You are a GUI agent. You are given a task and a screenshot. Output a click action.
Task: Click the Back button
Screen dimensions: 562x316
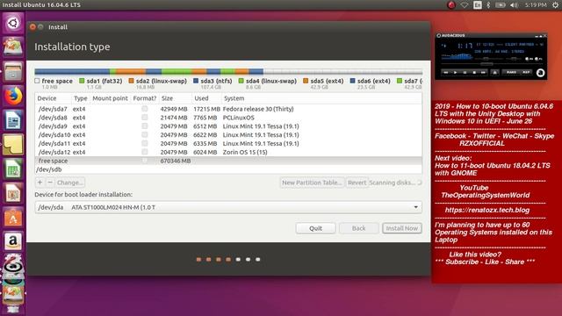tap(359, 228)
